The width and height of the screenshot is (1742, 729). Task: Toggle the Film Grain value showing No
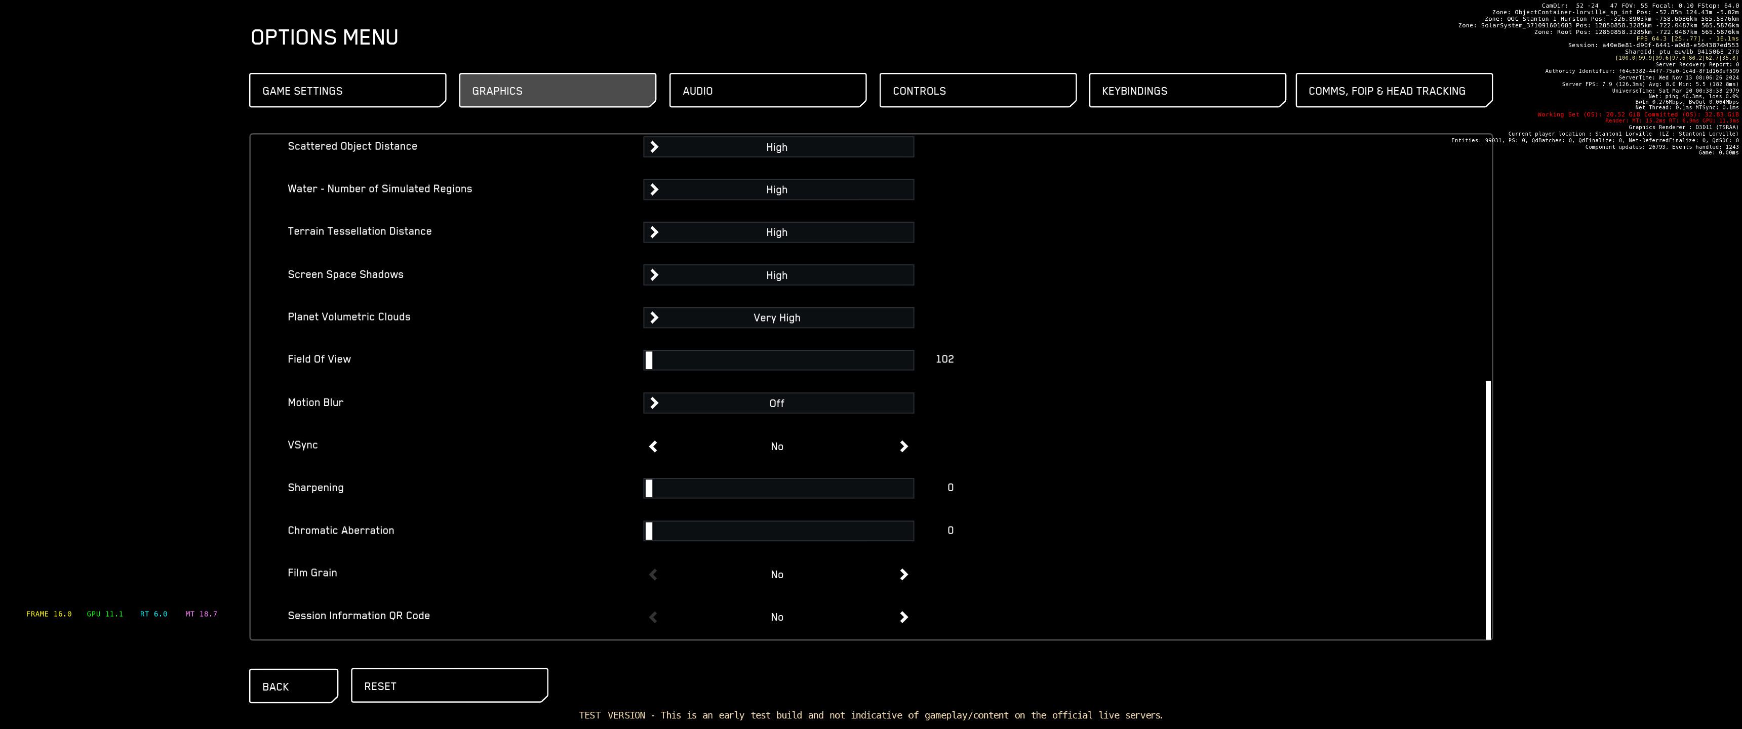(776, 575)
